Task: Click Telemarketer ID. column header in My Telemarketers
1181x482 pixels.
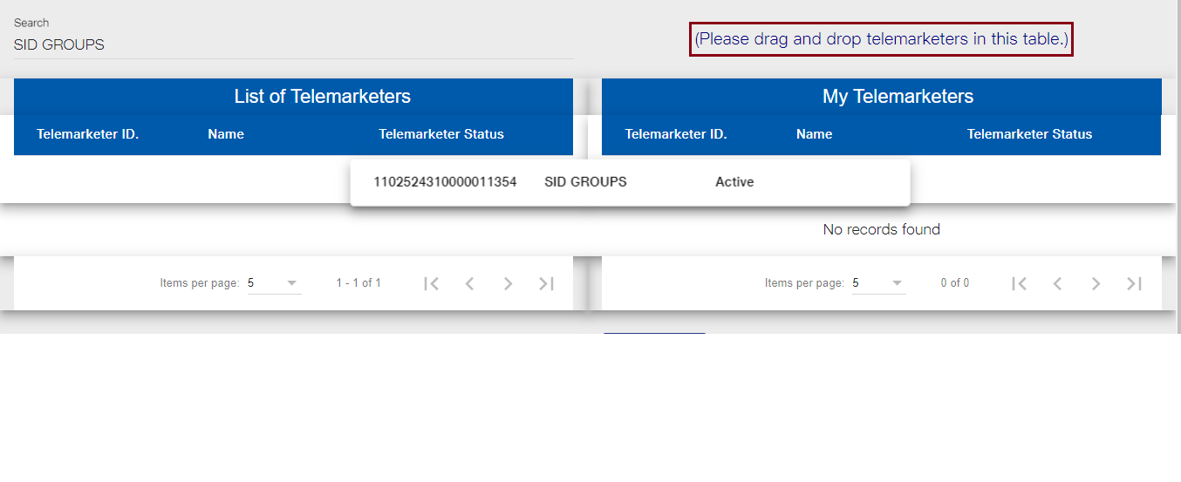Action: tap(676, 134)
